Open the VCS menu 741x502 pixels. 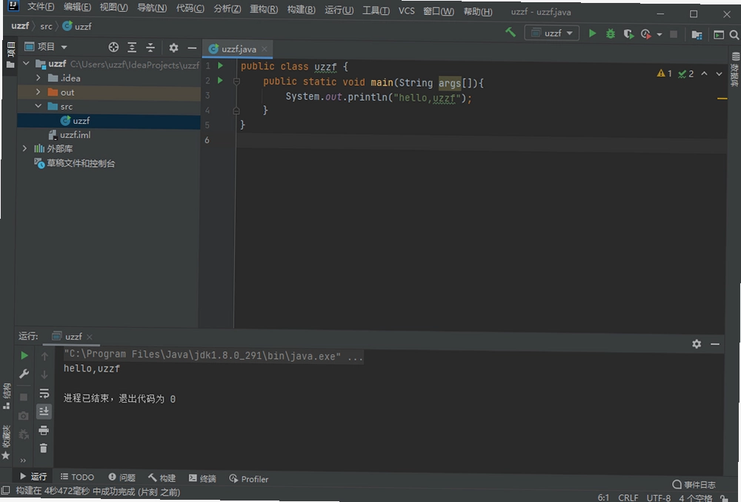coord(406,10)
